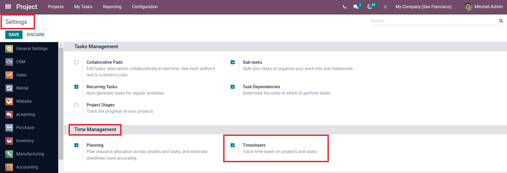This screenshot has height=173, width=507.
Task: Click the phone call icon
Action: click(344, 7)
